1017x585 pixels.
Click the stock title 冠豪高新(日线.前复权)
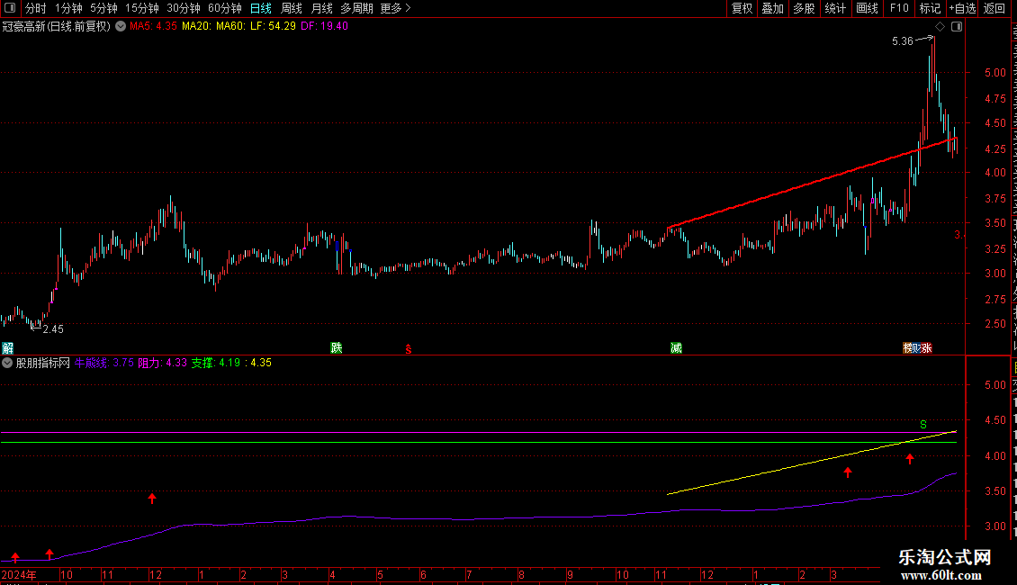pyautogui.click(x=57, y=27)
